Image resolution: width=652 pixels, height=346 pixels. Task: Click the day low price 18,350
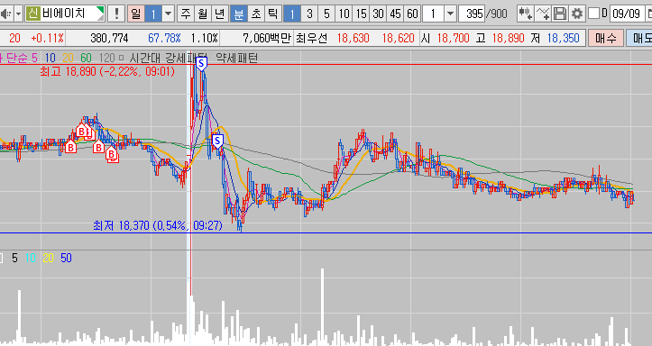tap(563, 38)
